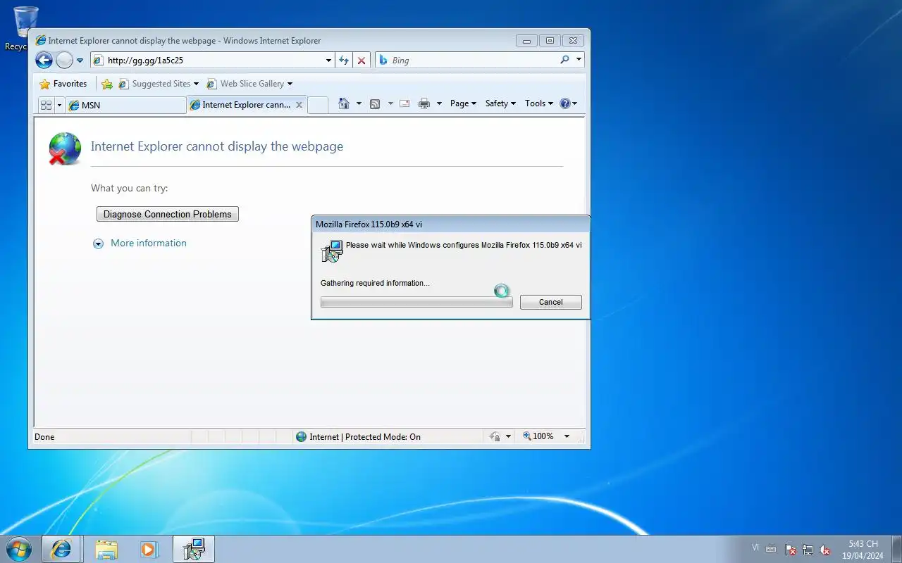Click the RSS Feeds icon
902x563 pixels.
(x=375, y=103)
